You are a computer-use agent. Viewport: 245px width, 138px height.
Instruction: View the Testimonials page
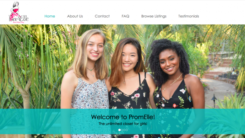pos(188,16)
